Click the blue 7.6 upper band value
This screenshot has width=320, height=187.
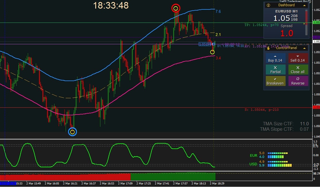click(x=218, y=12)
